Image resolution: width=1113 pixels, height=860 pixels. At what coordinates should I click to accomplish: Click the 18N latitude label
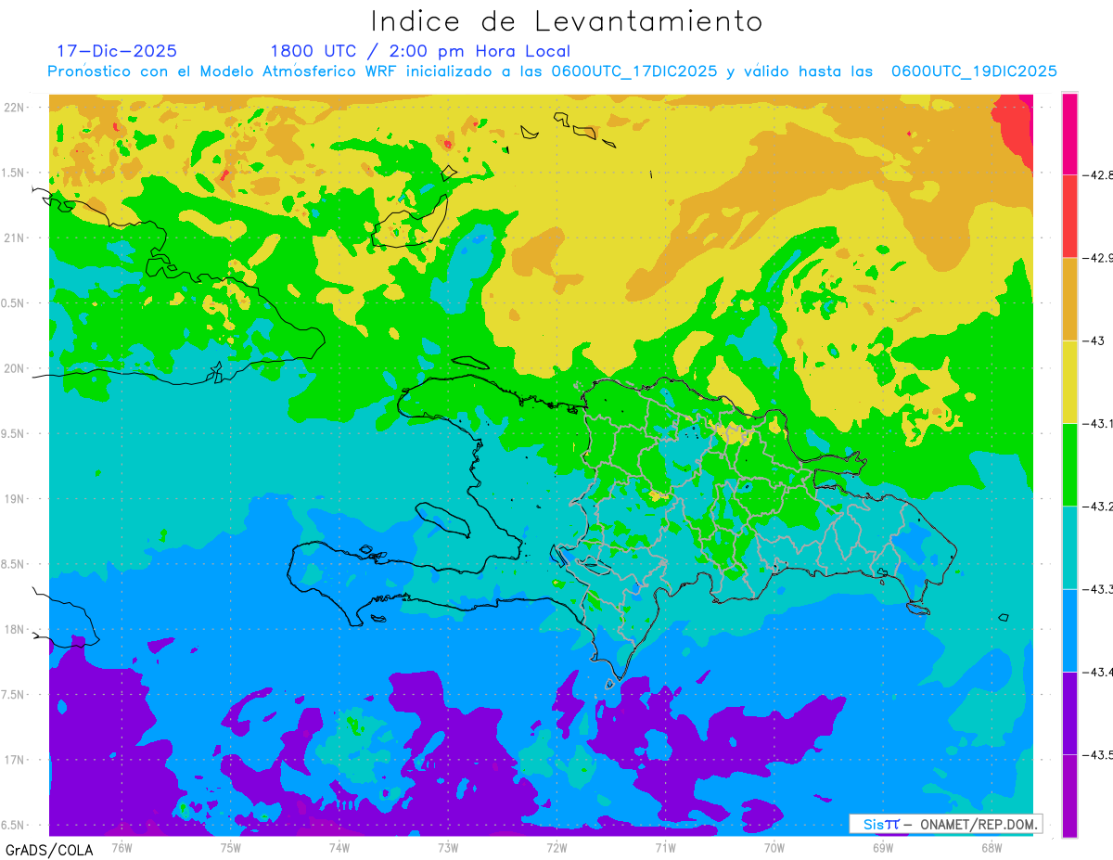click(x=15, y=629)
